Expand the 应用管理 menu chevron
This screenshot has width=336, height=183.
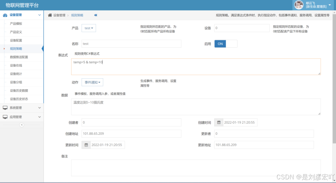(39, 117)
